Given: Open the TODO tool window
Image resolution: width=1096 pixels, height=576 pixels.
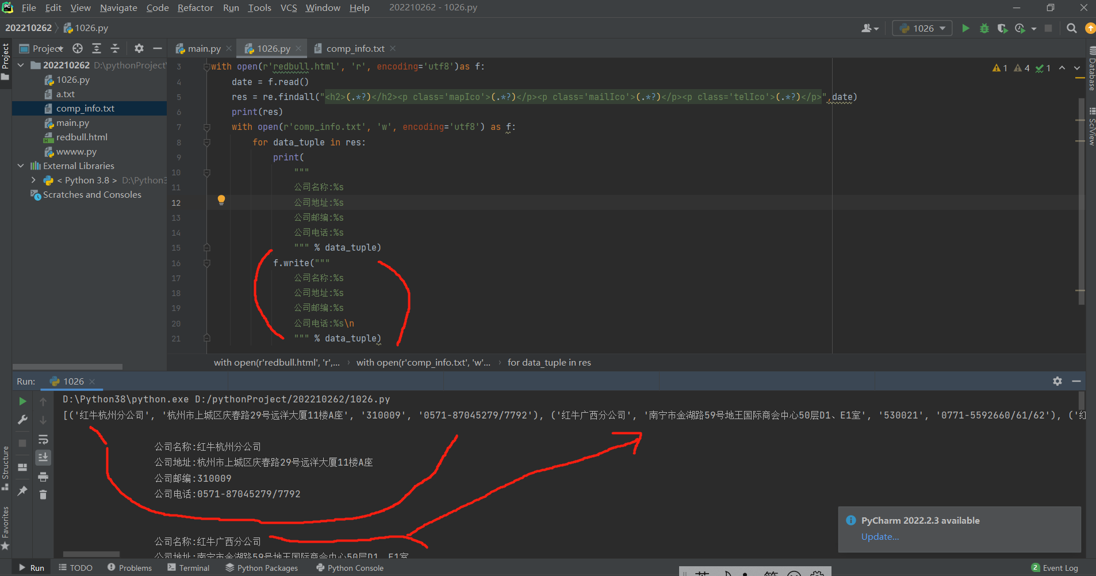Looking at the screenshot, I should [75, 568].
